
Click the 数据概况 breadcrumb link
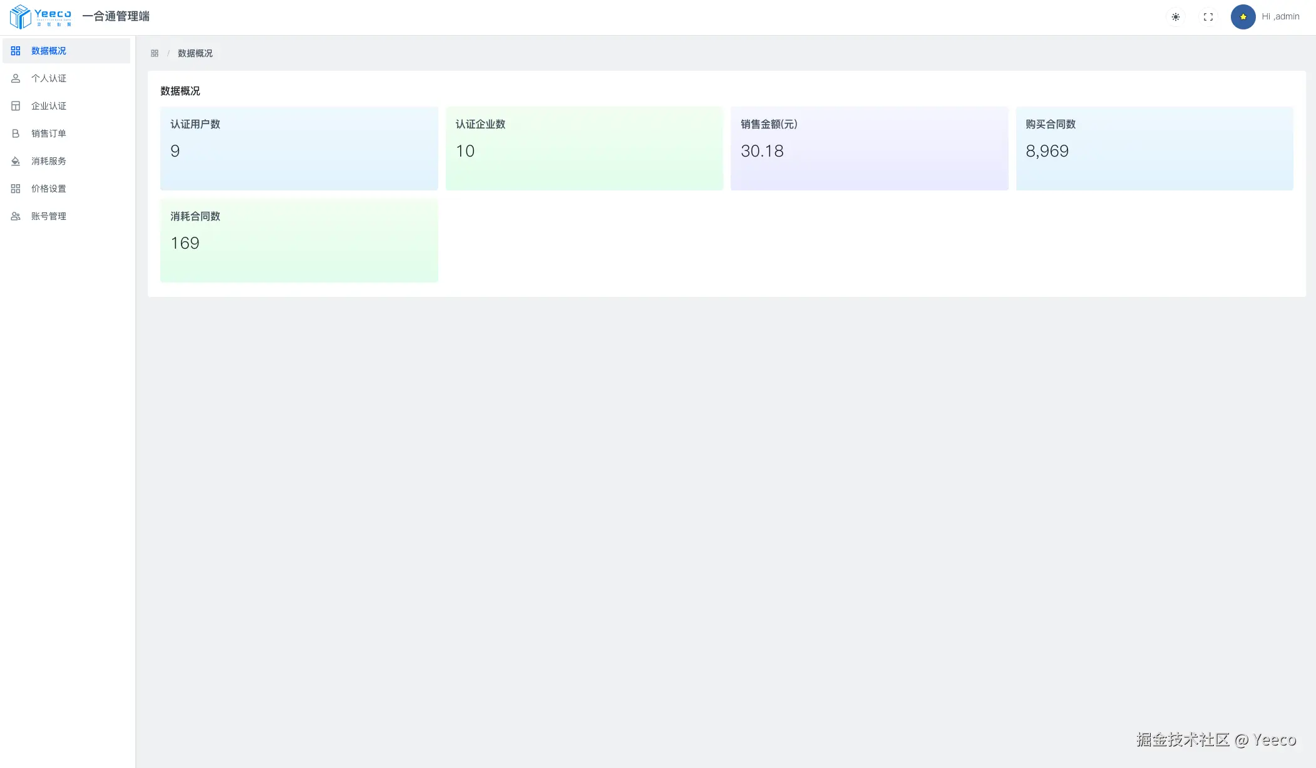coord(195,53)
